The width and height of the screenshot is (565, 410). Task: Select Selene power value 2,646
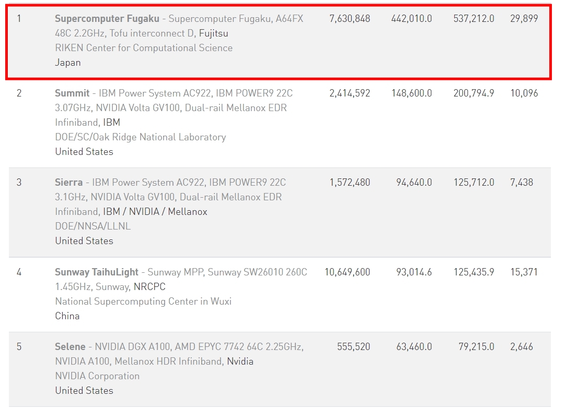522,347
